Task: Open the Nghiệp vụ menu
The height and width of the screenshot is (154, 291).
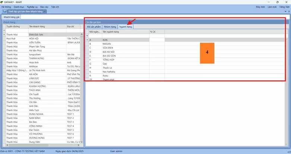Action: tap(32, 7)
